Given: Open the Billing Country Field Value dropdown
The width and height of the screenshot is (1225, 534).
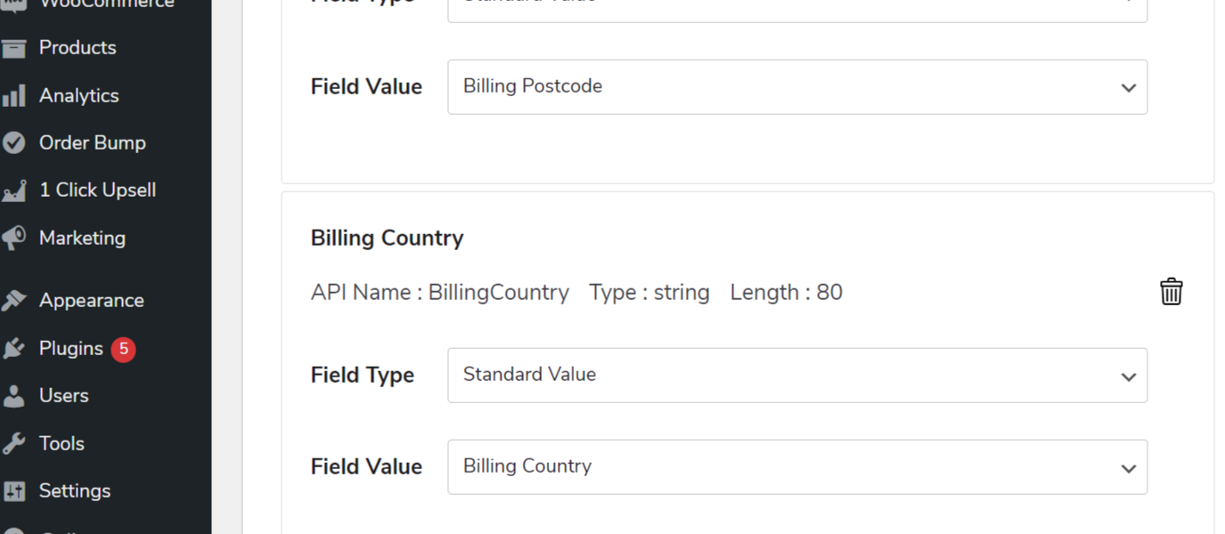Looking at the screenshot, I should click(797, 466).
